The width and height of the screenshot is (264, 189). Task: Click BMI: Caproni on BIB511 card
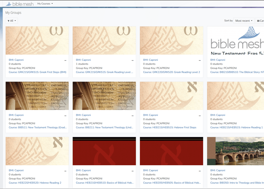[x=16, y=115]
